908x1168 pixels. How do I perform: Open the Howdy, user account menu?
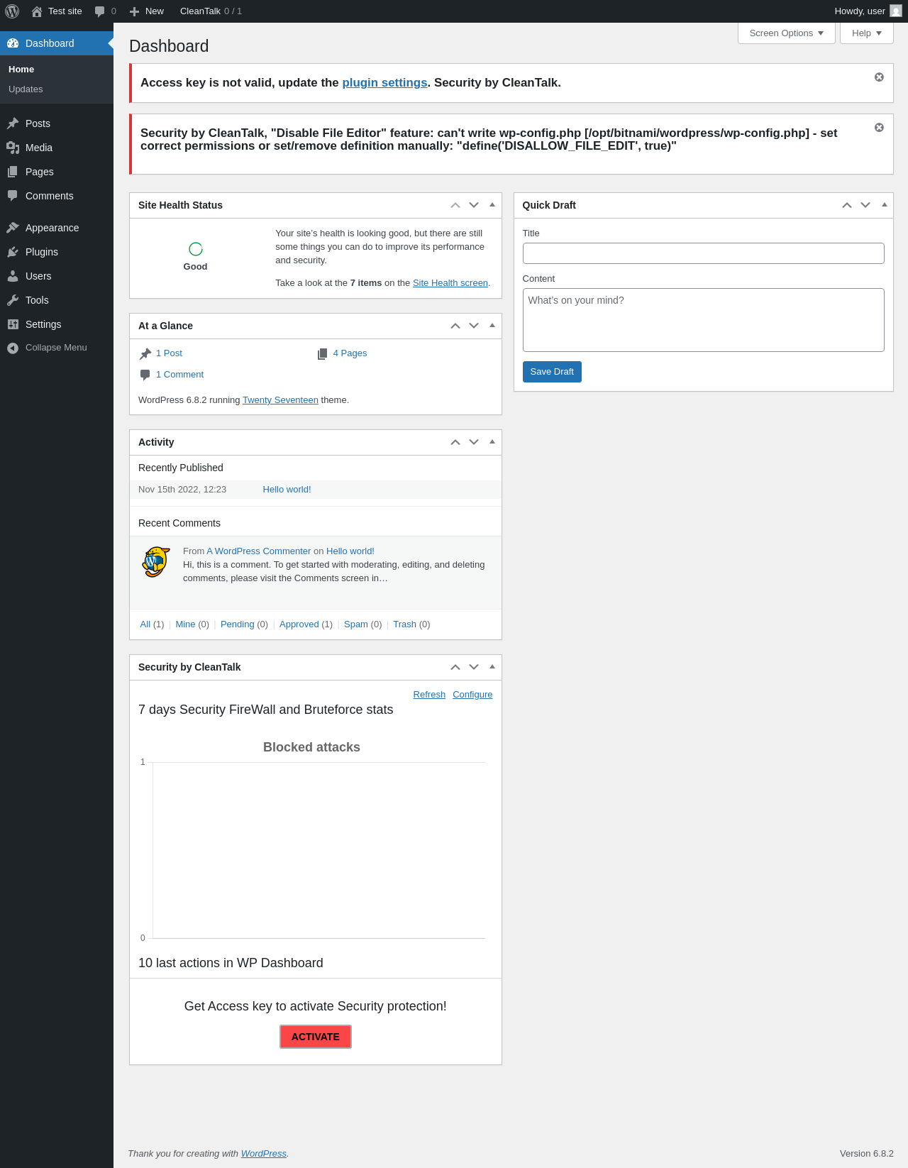(x=868, y=11)
